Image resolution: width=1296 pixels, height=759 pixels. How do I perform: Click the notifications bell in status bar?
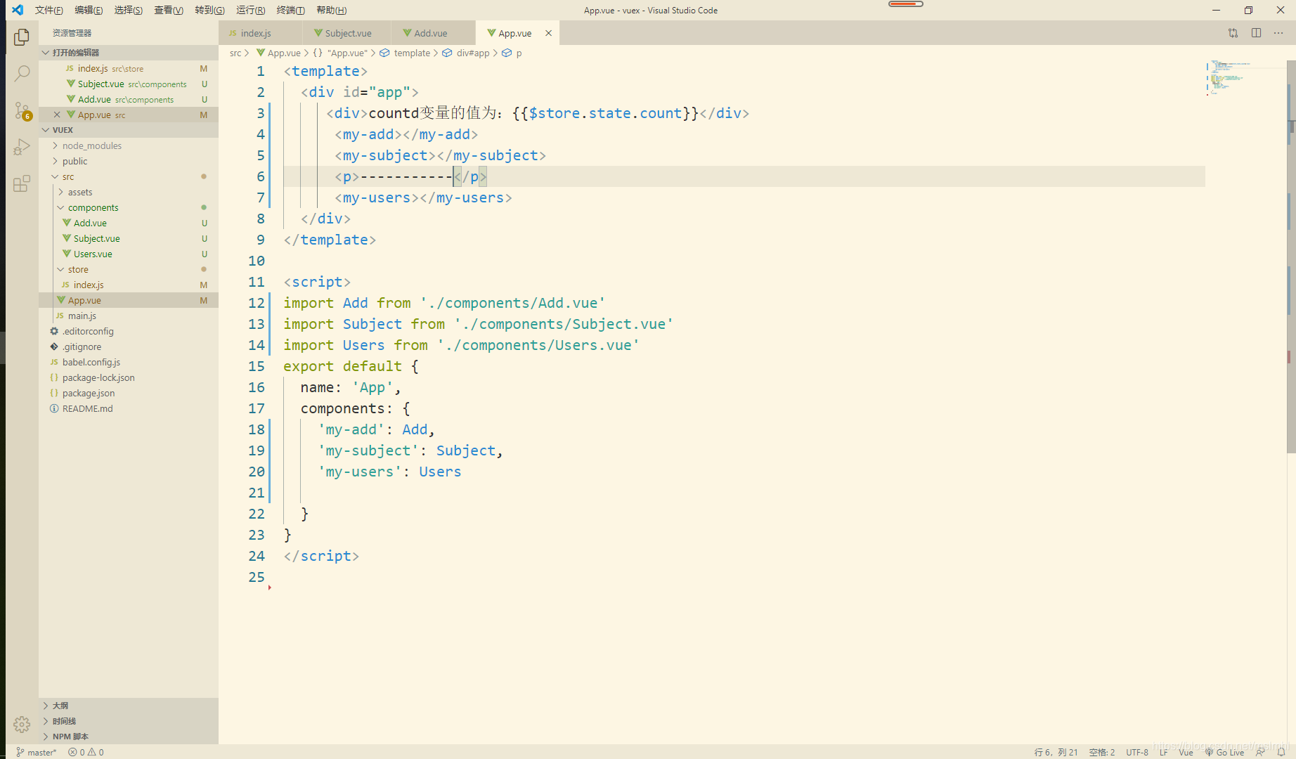pyautogui.click(x=1281, y=752)
